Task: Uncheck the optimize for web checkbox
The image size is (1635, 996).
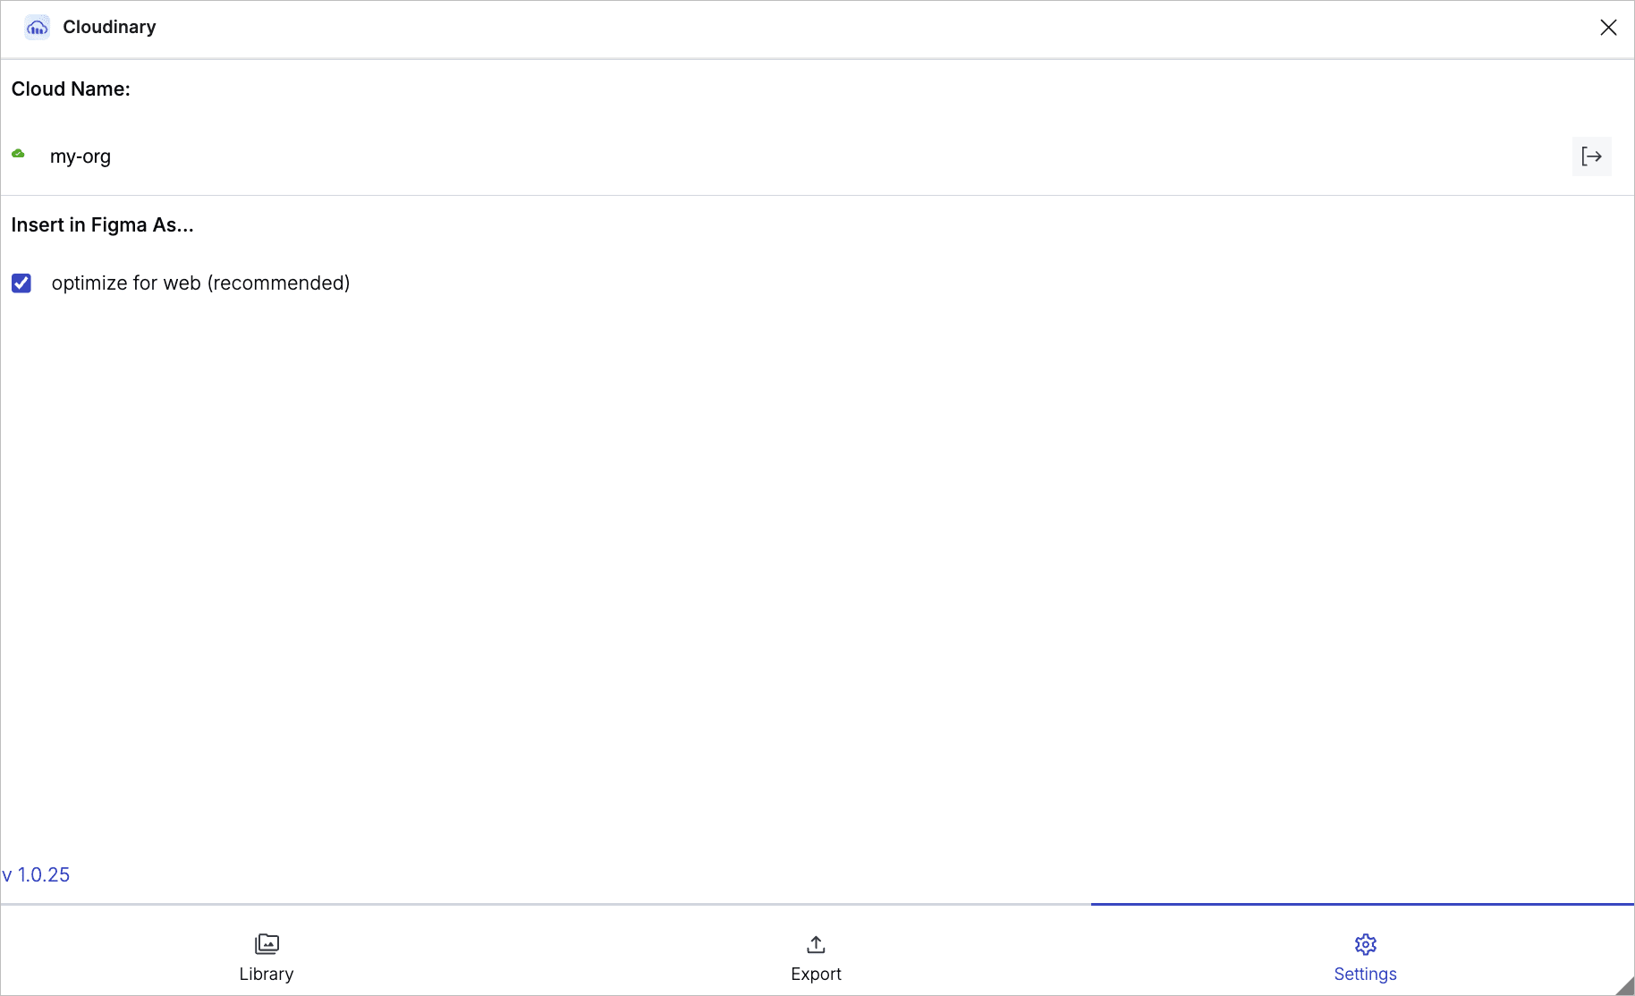Action: click(x=21, y=283)
